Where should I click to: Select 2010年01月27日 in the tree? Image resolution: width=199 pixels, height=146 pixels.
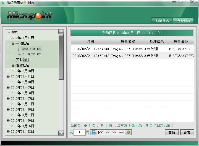22,115
